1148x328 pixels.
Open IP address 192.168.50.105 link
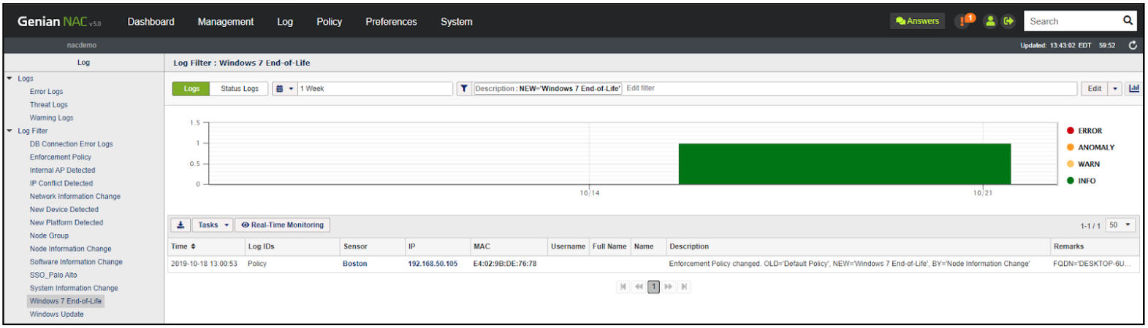click(433, 264)
